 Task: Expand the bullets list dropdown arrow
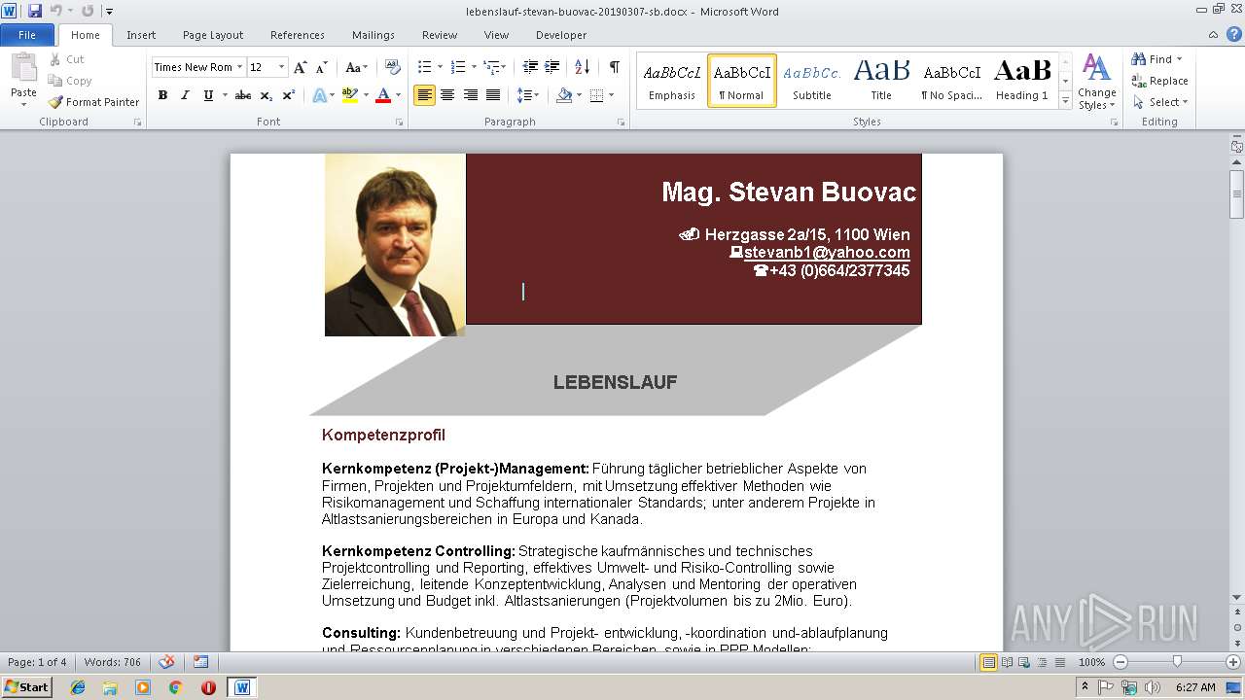440,67
